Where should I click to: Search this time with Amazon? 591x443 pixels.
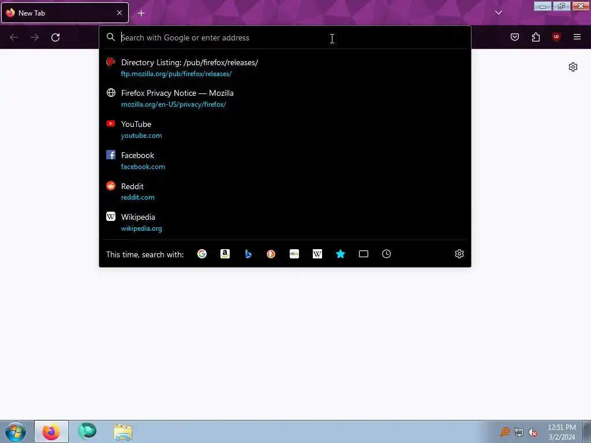click(x=225, y=254)
